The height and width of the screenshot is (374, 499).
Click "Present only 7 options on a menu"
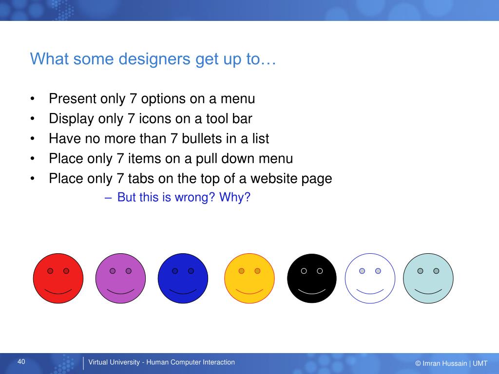[152, 99]
